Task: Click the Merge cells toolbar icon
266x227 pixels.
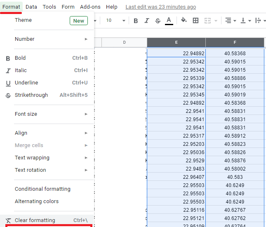Action: pyautogui.click(x=207, y=21)
